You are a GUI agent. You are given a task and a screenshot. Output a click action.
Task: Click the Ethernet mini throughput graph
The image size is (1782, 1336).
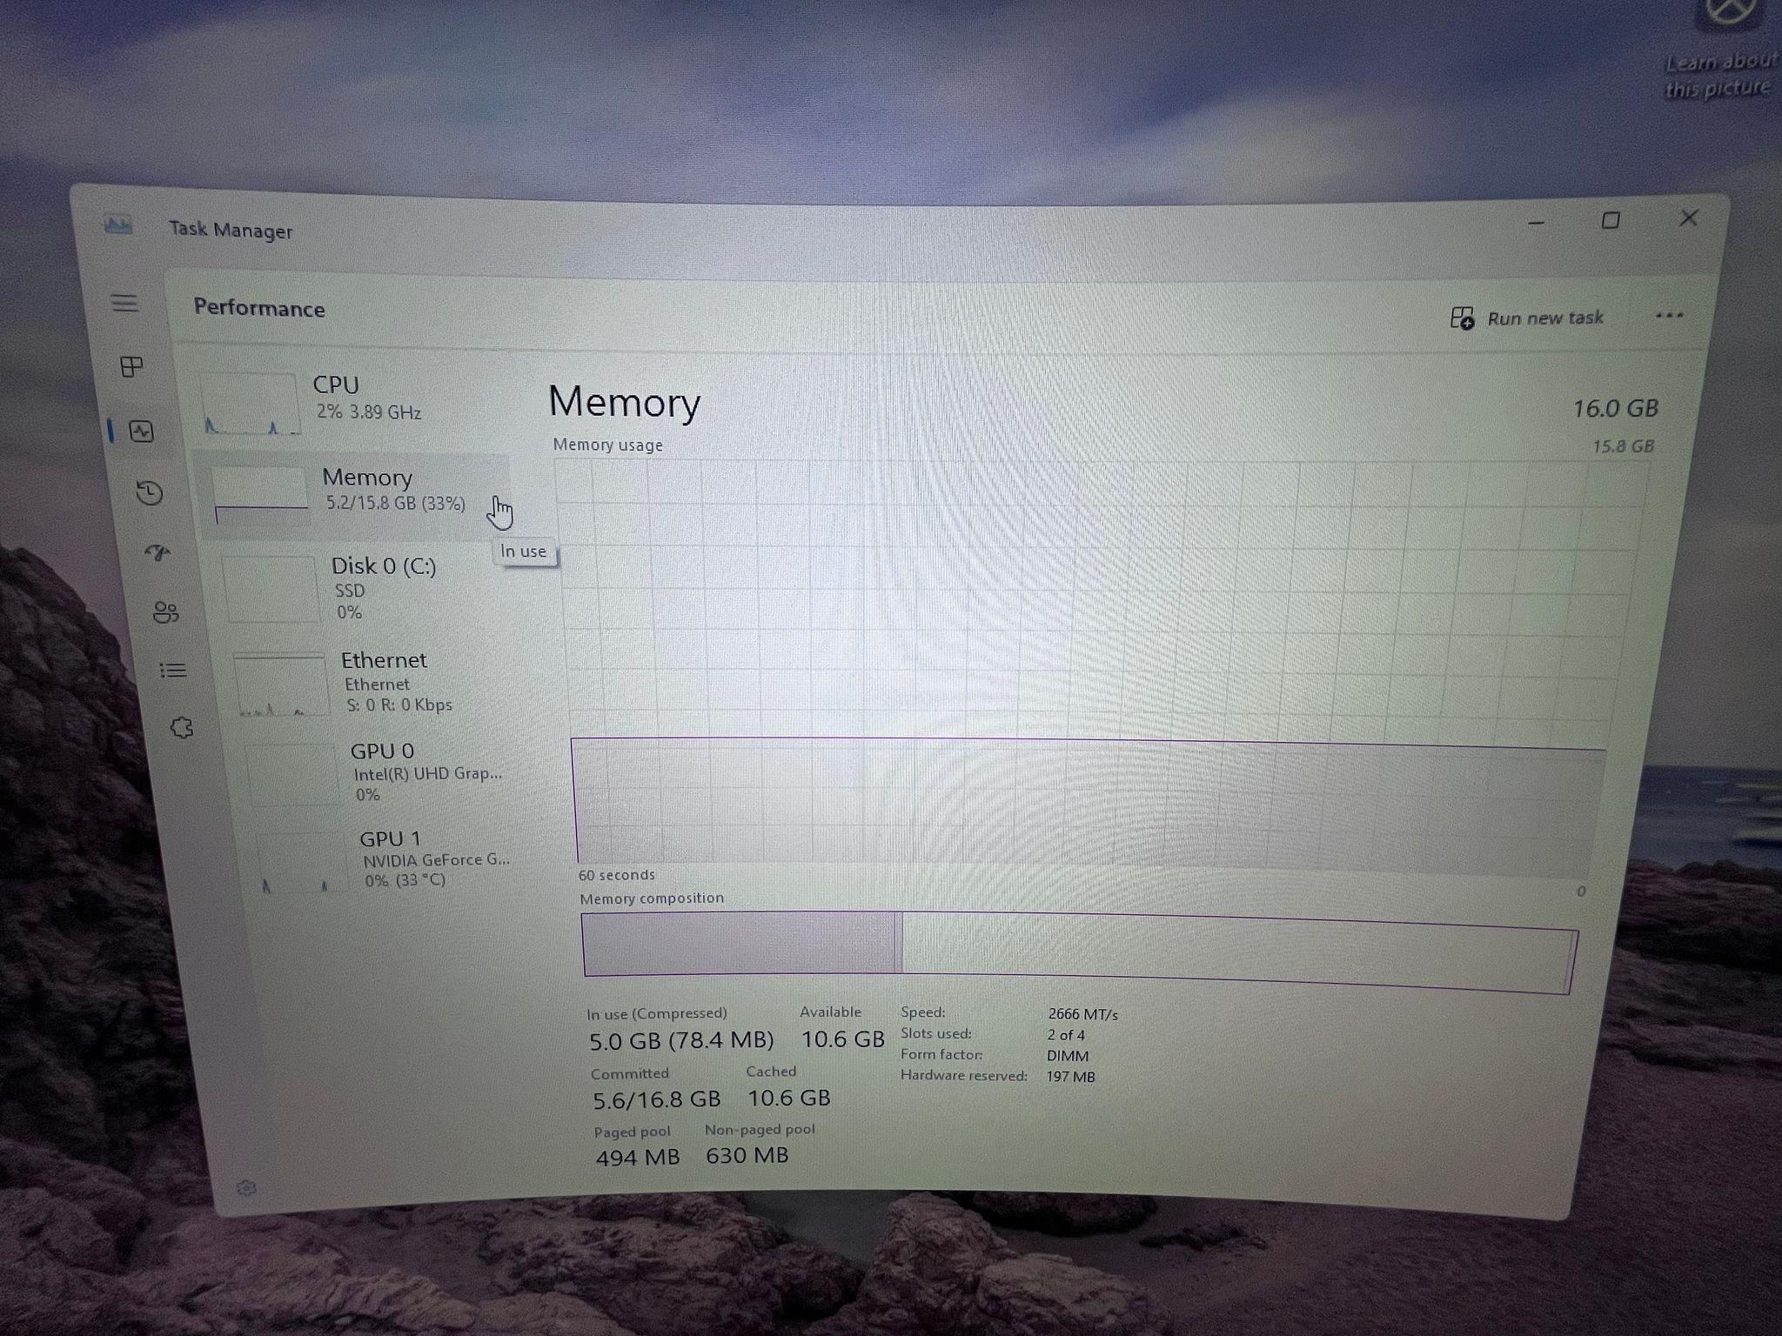coord(280,685)
